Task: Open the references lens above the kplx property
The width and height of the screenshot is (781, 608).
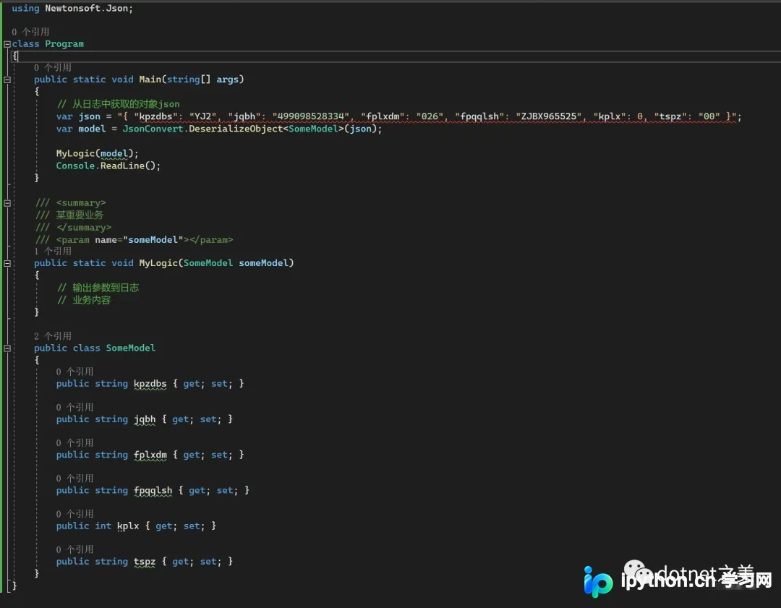Action: (74, 514)
